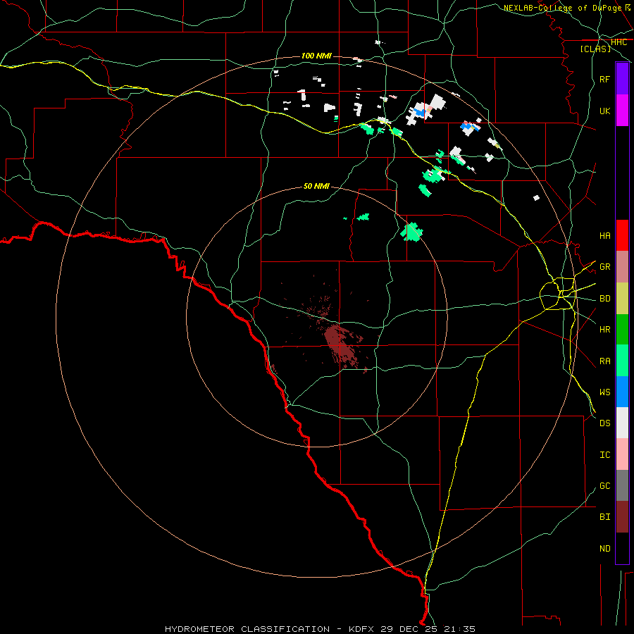The width and height of the screenshot is (634, 634).
Task: Click the GR legend label
Action: click(x=604, y=267)
